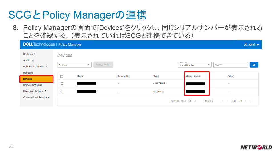Go to first page arrow
The width and height of the screenshot is (274, 154).
tap(222, 101)
